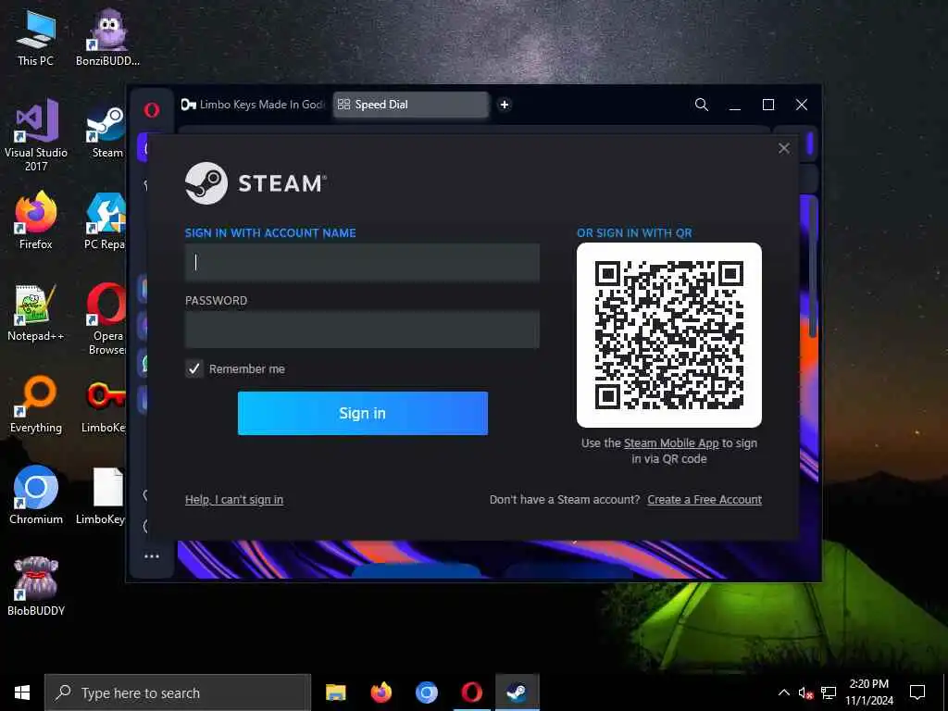This screenshot has height=711, width=948.
Task: Select the Opera Browser desktop shortcut
Action: tap(106, 318)
